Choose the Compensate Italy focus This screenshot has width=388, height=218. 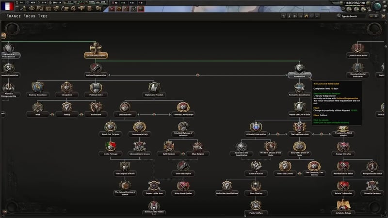[140, 129]
